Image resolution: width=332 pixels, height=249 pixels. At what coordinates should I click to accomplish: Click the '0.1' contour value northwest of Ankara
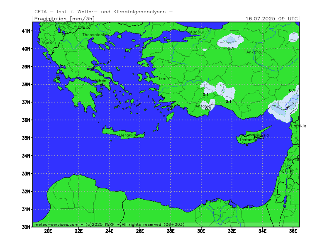click(231, 49)
